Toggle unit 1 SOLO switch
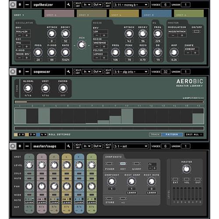 click(29, 173)
